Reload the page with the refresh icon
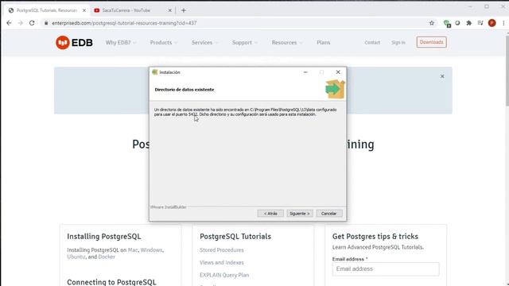Image resolution: width=509 pixels, height=286 pixels. point(32,23)
